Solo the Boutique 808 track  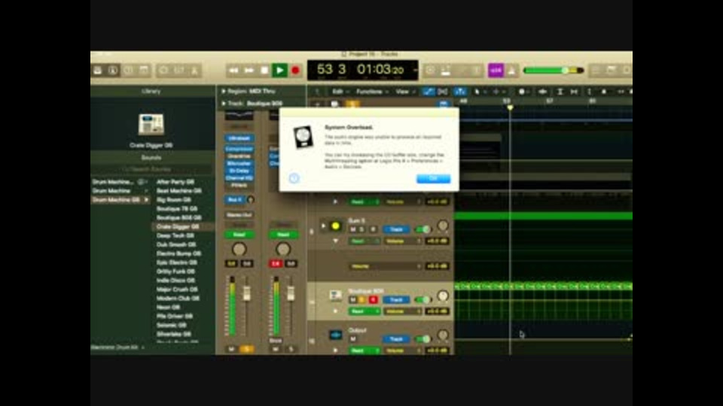pos(362,300)
